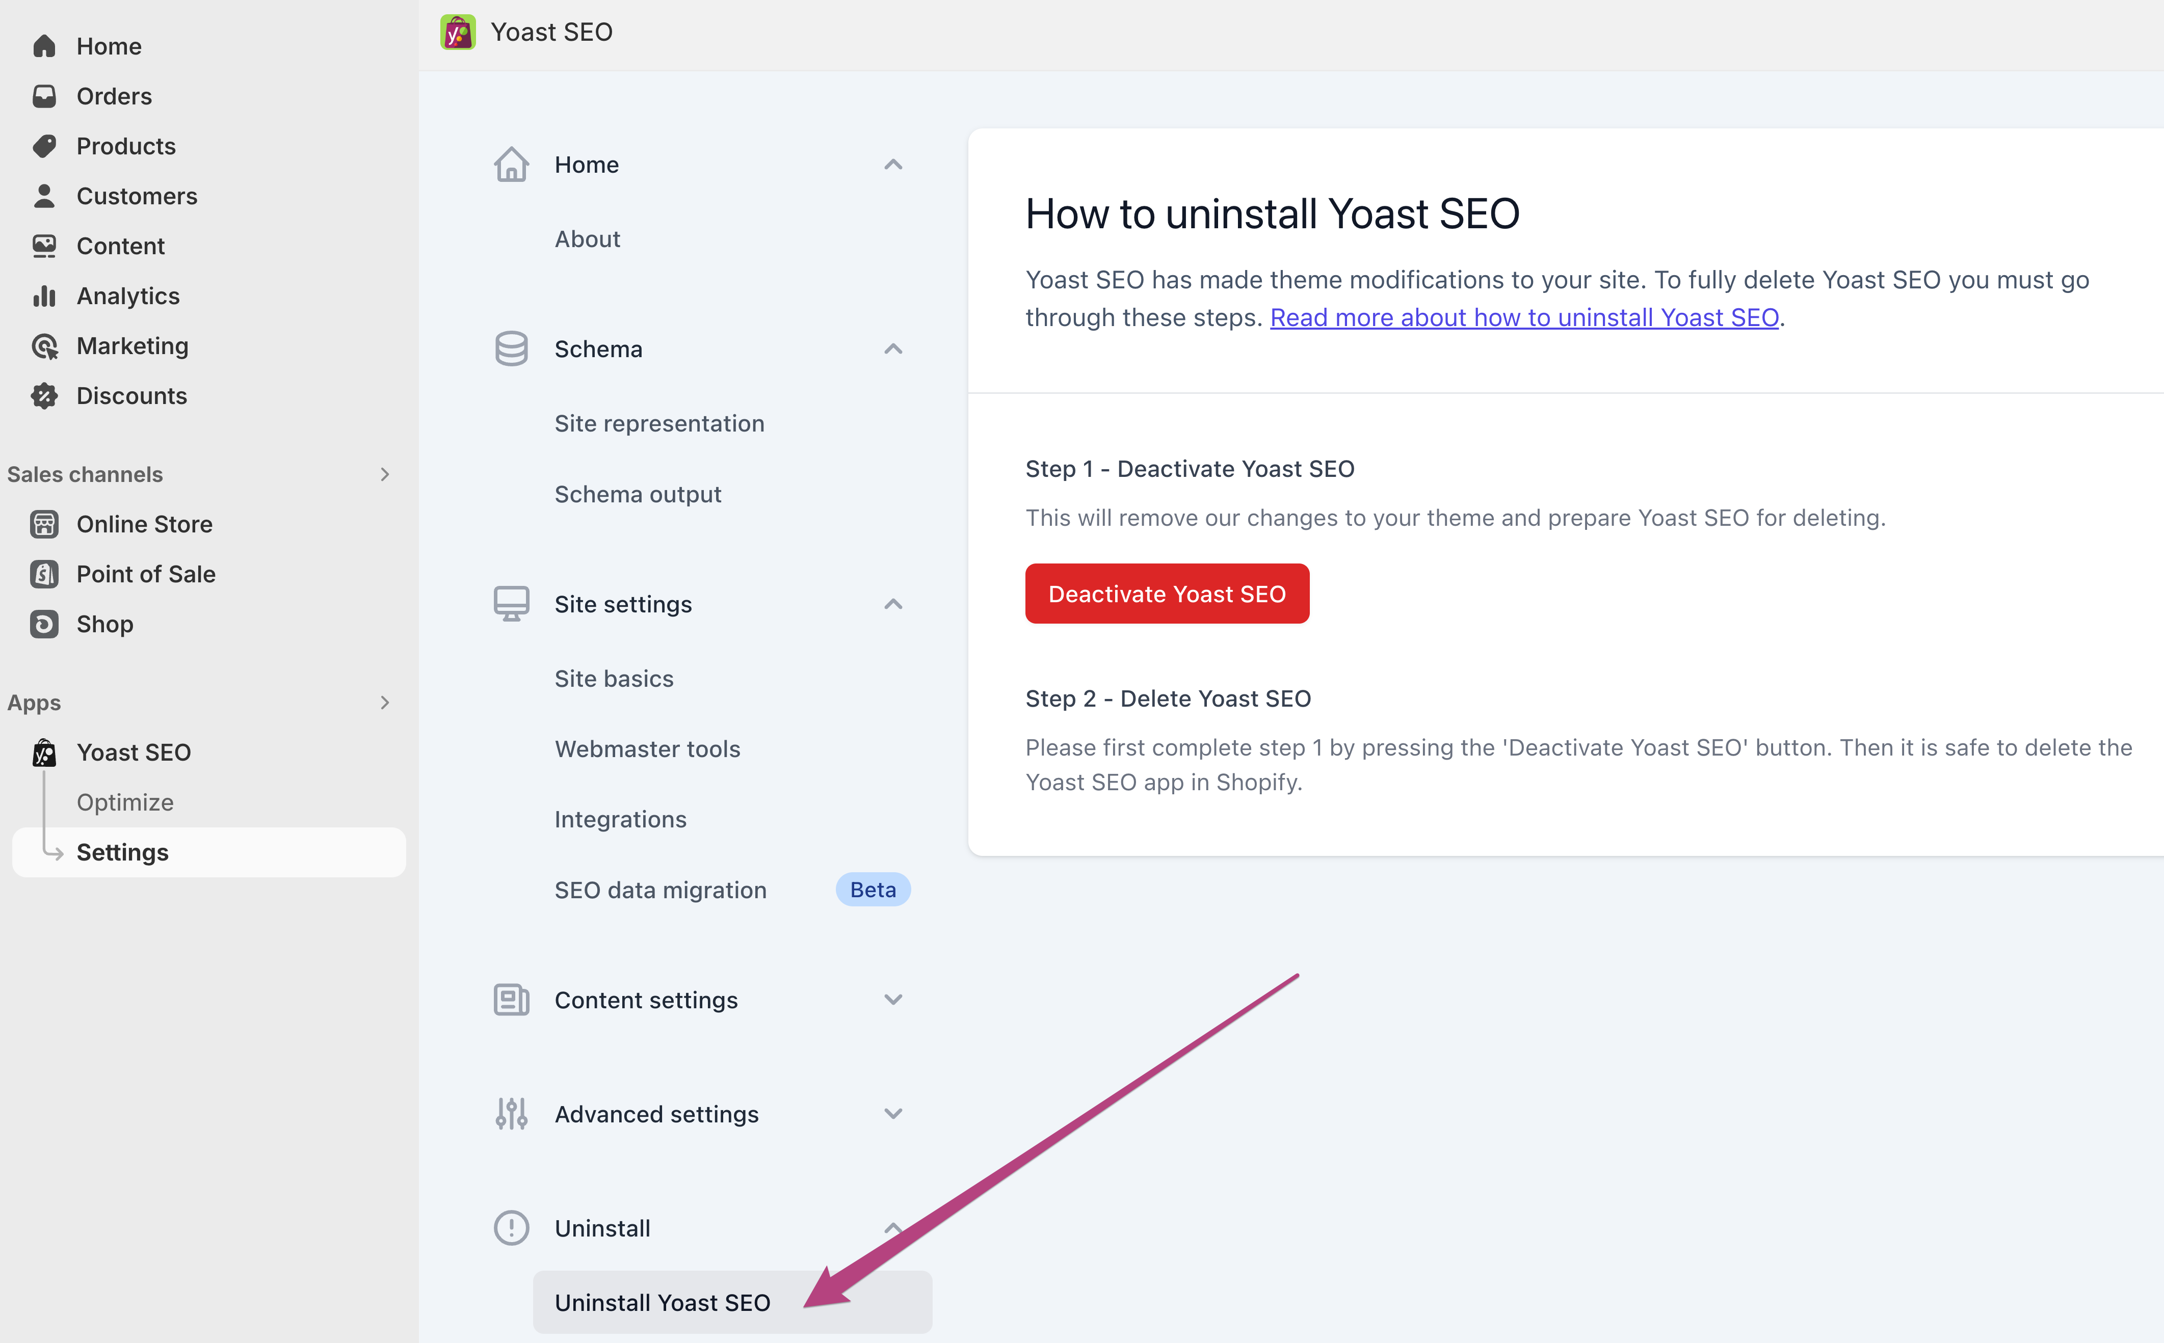Expand the Content settings section
Viewport: 2164px width, 1343px height.
[x=893, y=1000]
